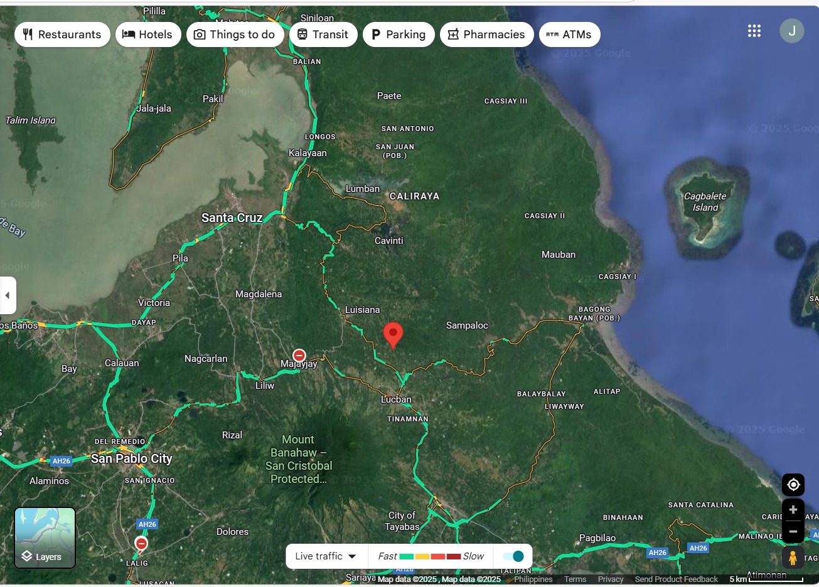Image resolution: width=819 pixels, height=587 pixels.
Task: Zoom in using the plus button
Action: pyautogui.click(x=793, y=509)
